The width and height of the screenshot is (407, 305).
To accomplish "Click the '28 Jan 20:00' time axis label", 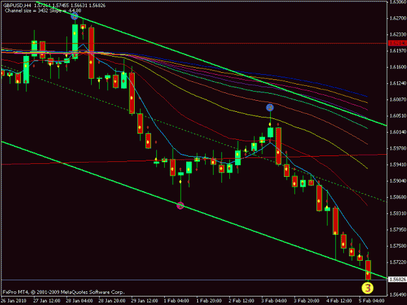I will pos(112,301).
